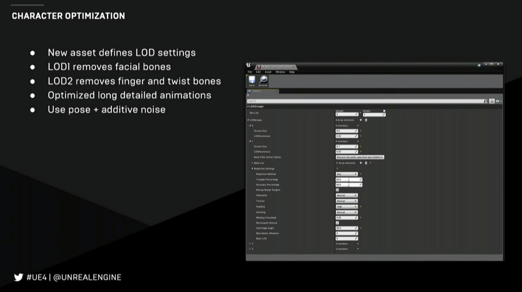Click the Triangle Percentage slider field

[349, 180]
